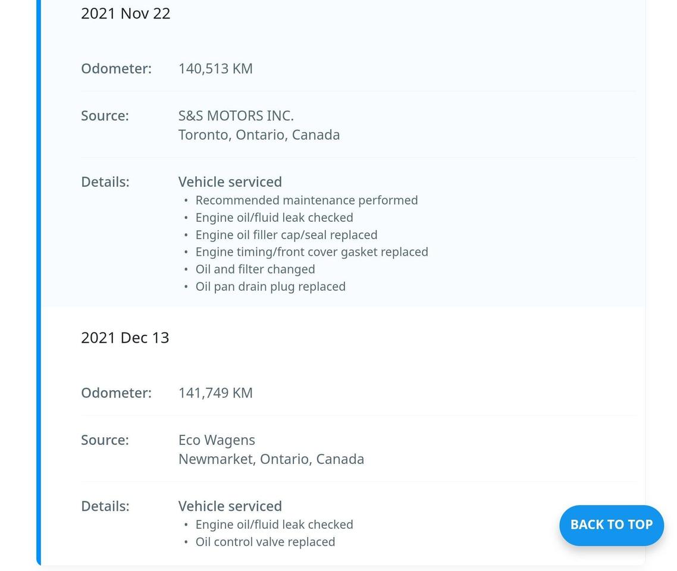The width and height of the screenshot is (677, 571).
Task: Click the BACK TO TOP button
Action: click(x=611, y=525)
